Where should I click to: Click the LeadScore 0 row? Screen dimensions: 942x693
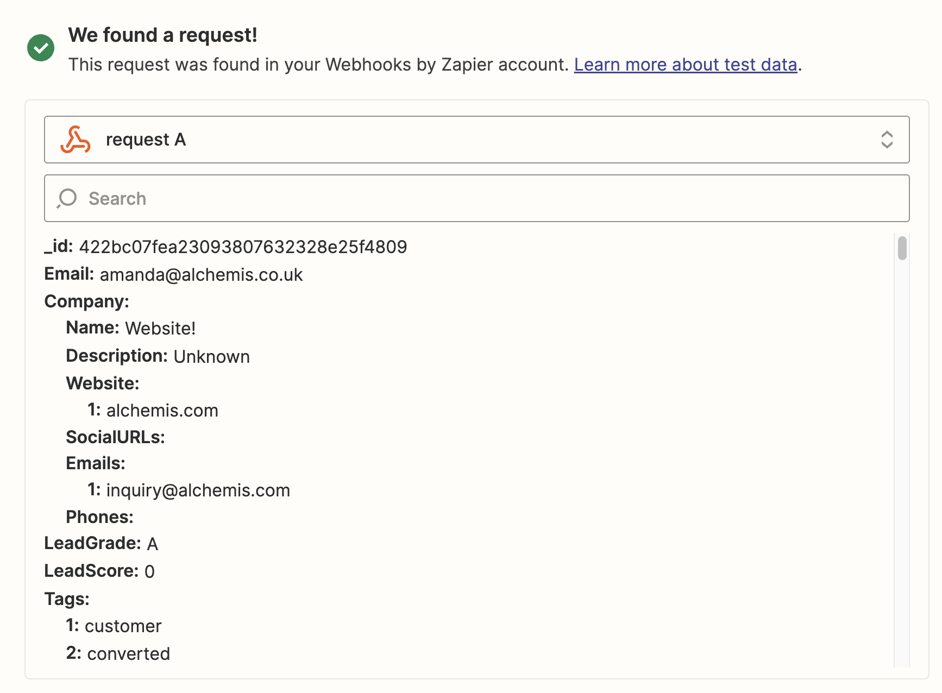point(99,571)
